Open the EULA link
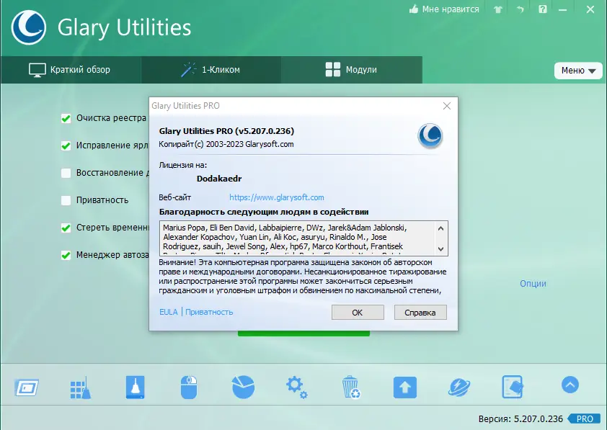The image size is (607, 430). (169, 312)
